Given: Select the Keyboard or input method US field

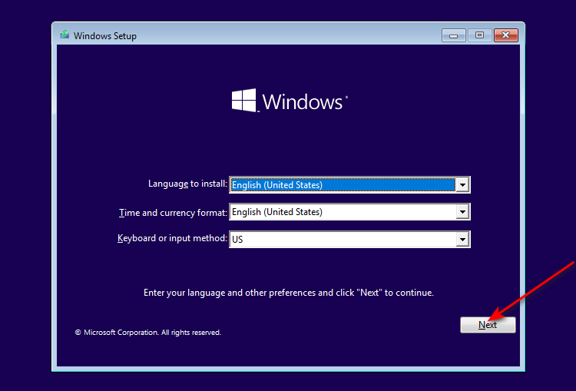Looking at the screenshot, I should pos(349,240).
